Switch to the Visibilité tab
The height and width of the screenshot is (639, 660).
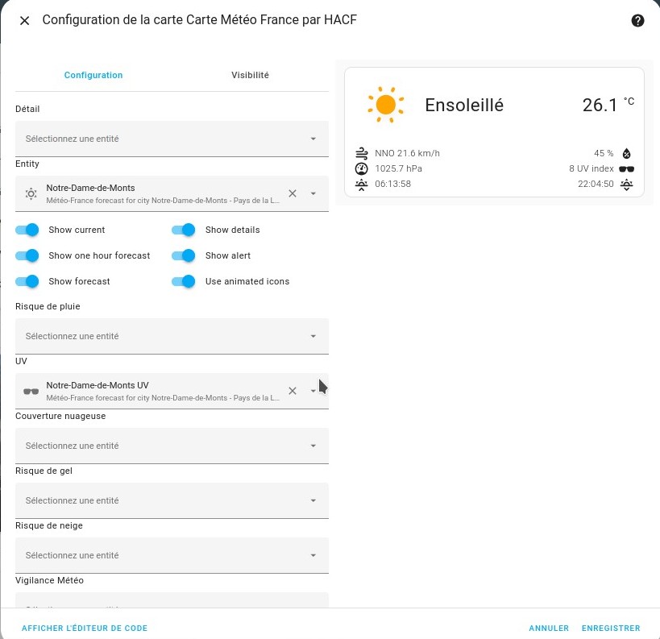[250, 75]
